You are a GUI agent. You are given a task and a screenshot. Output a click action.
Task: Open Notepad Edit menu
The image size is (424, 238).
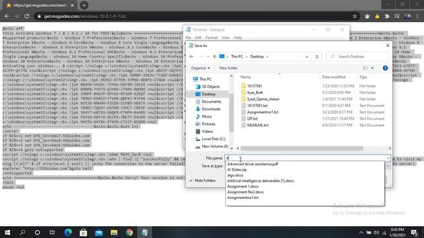pos(198,38)
